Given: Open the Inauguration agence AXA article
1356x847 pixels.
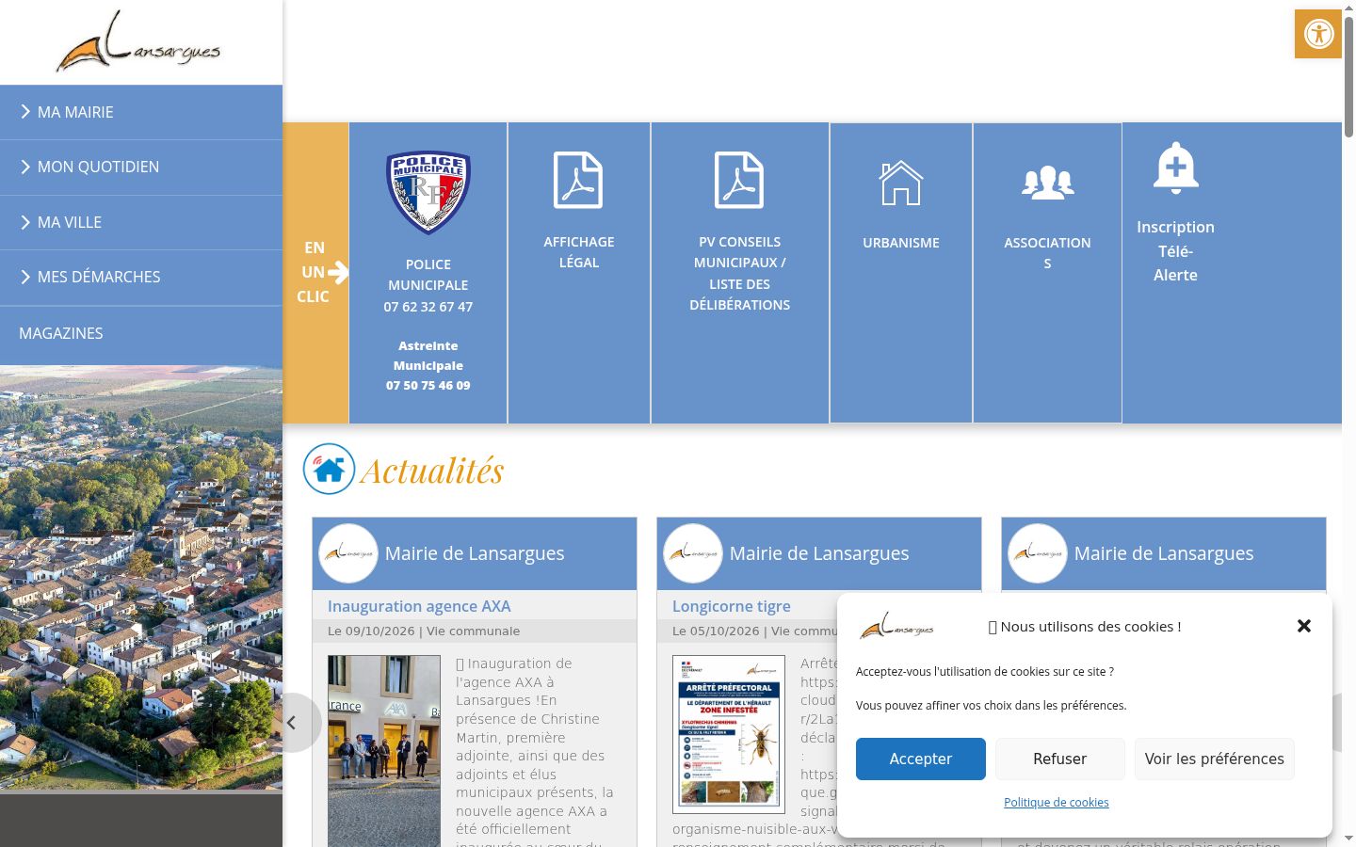Looking at the screenshot, I should [419, 606].
